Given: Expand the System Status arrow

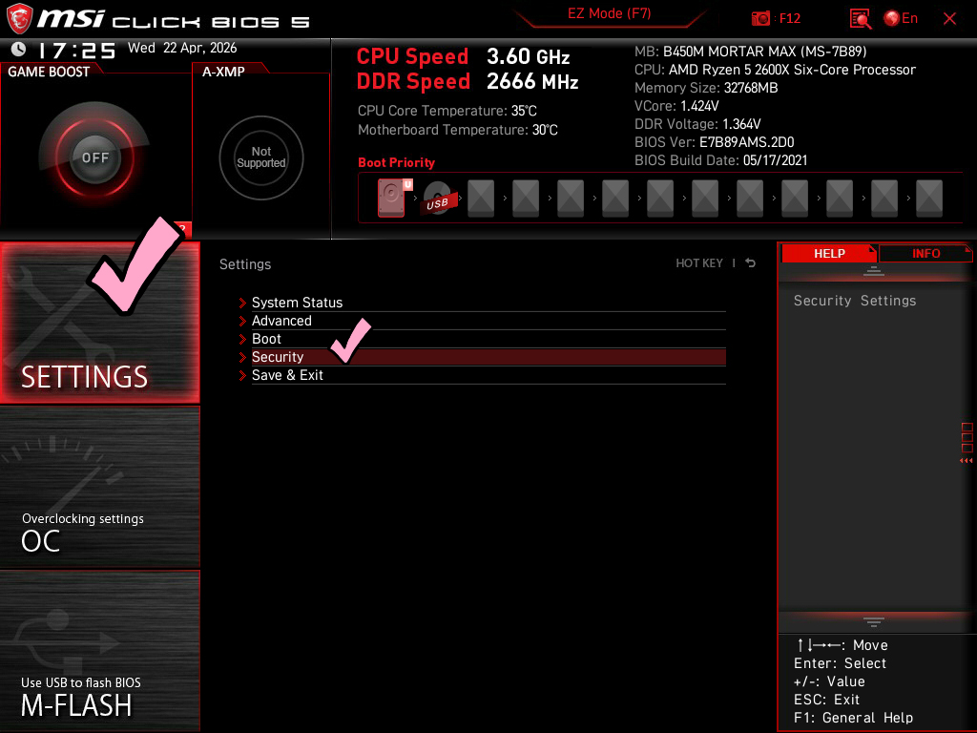Looking at the screenshot, I should tap(242, 303).
